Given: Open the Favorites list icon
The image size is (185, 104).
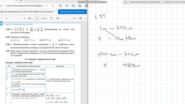Looking at the screenshot, I should [x=67, y=6].
